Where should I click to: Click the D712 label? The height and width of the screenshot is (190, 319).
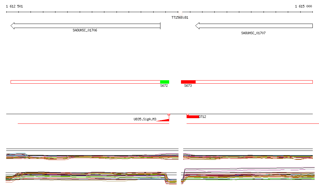pos(202,117)
